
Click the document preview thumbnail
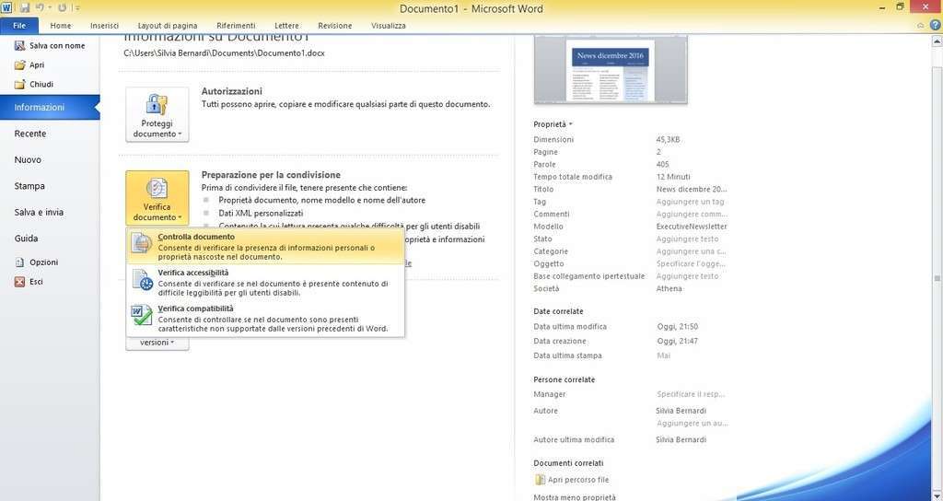click(x=611, y=70)
